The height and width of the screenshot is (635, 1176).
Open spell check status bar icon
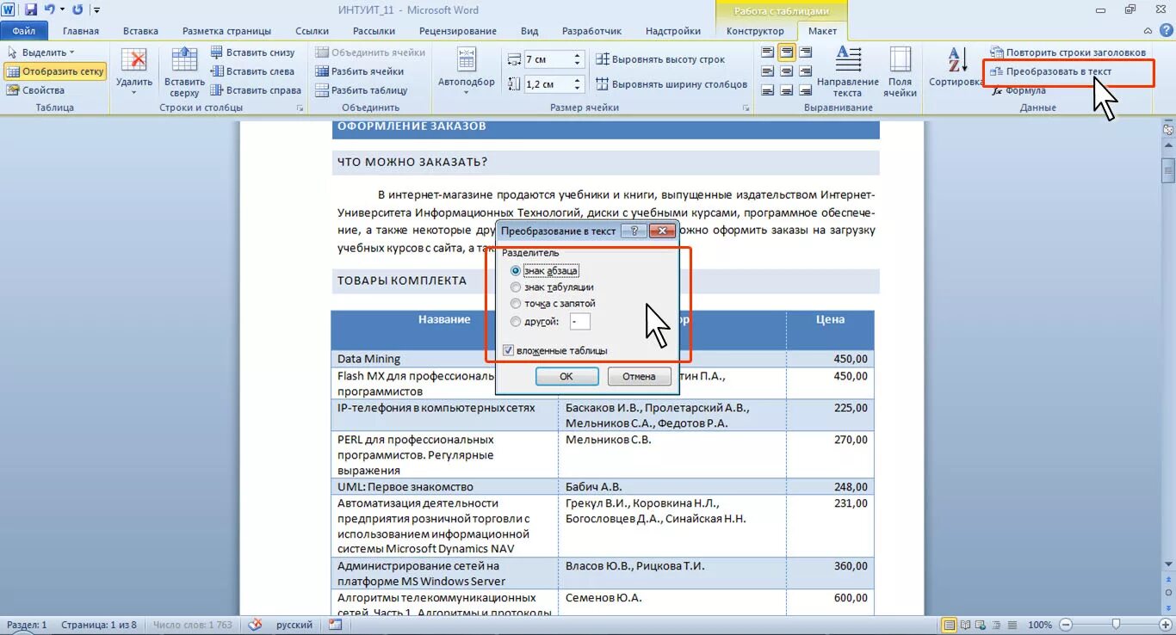(255, 625)
